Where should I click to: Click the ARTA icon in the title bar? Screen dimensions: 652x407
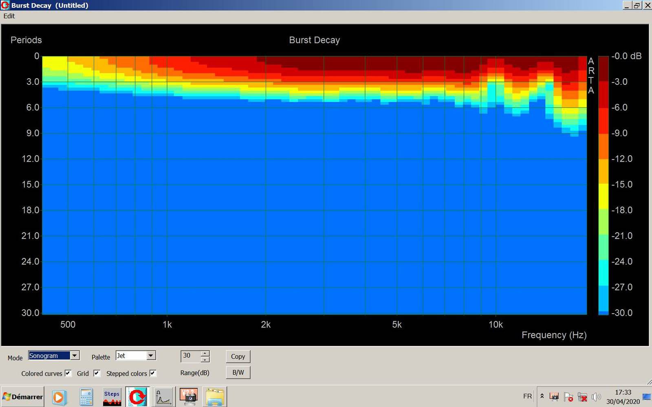coord(5,5)
